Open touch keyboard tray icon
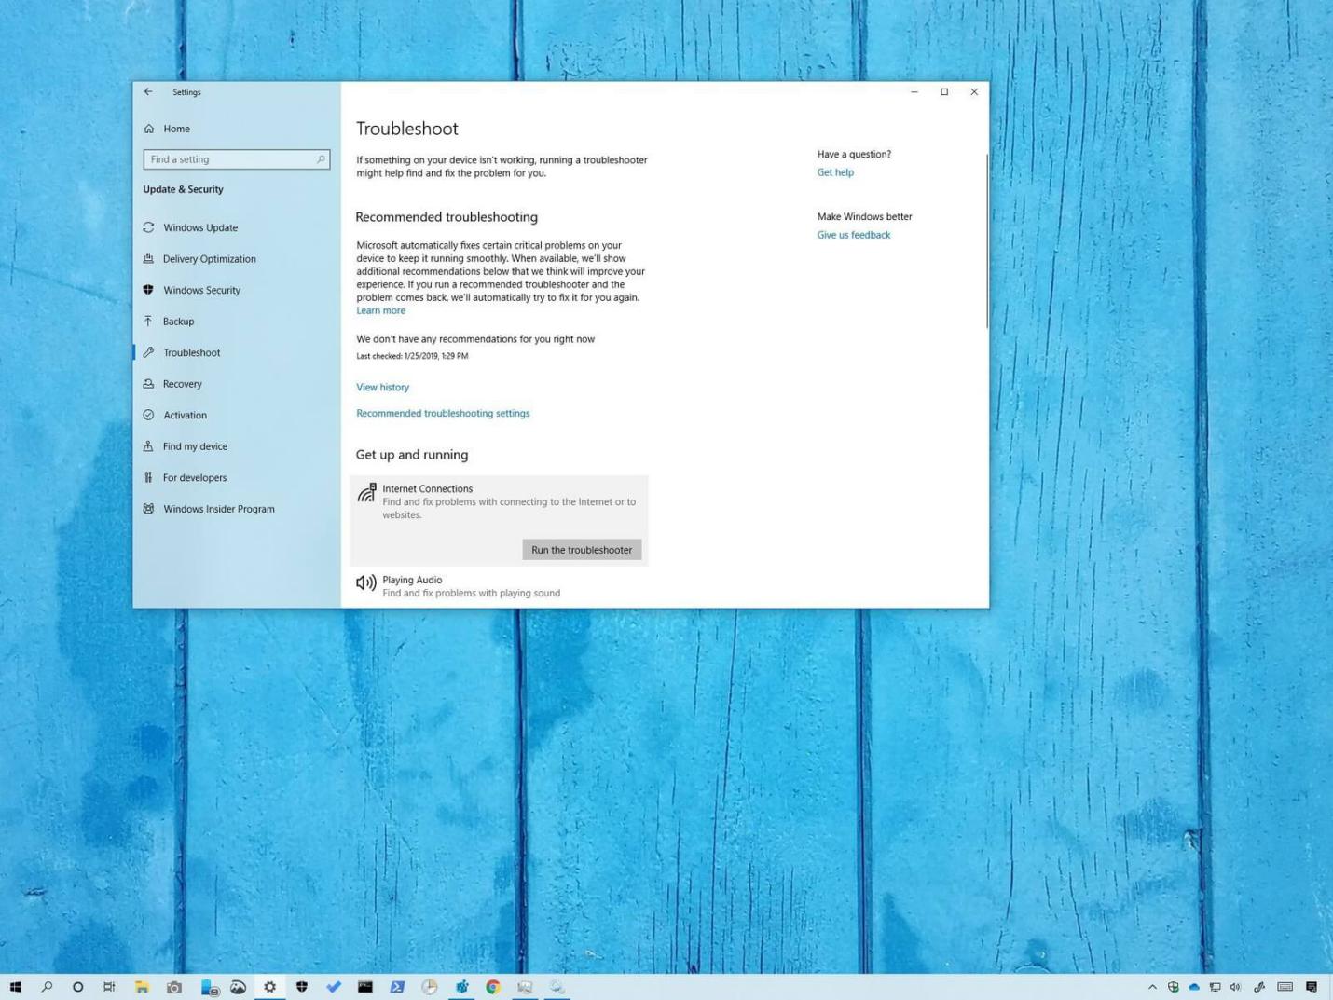Viewport: 1333px width, 1000px height. click(x=1285, y=987)
